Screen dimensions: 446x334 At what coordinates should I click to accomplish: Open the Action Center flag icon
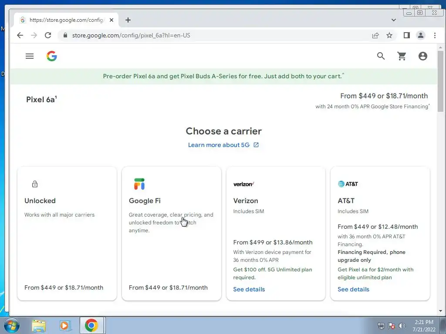point(392,326)
